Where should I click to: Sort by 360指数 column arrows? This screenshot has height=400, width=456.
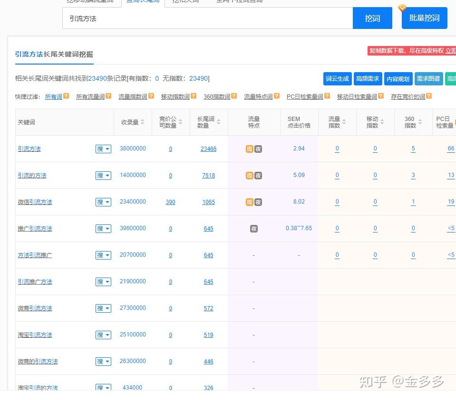pos(420,122)
